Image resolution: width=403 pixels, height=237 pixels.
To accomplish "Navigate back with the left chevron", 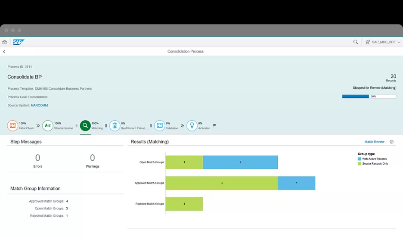I will (x=4, y=51).
